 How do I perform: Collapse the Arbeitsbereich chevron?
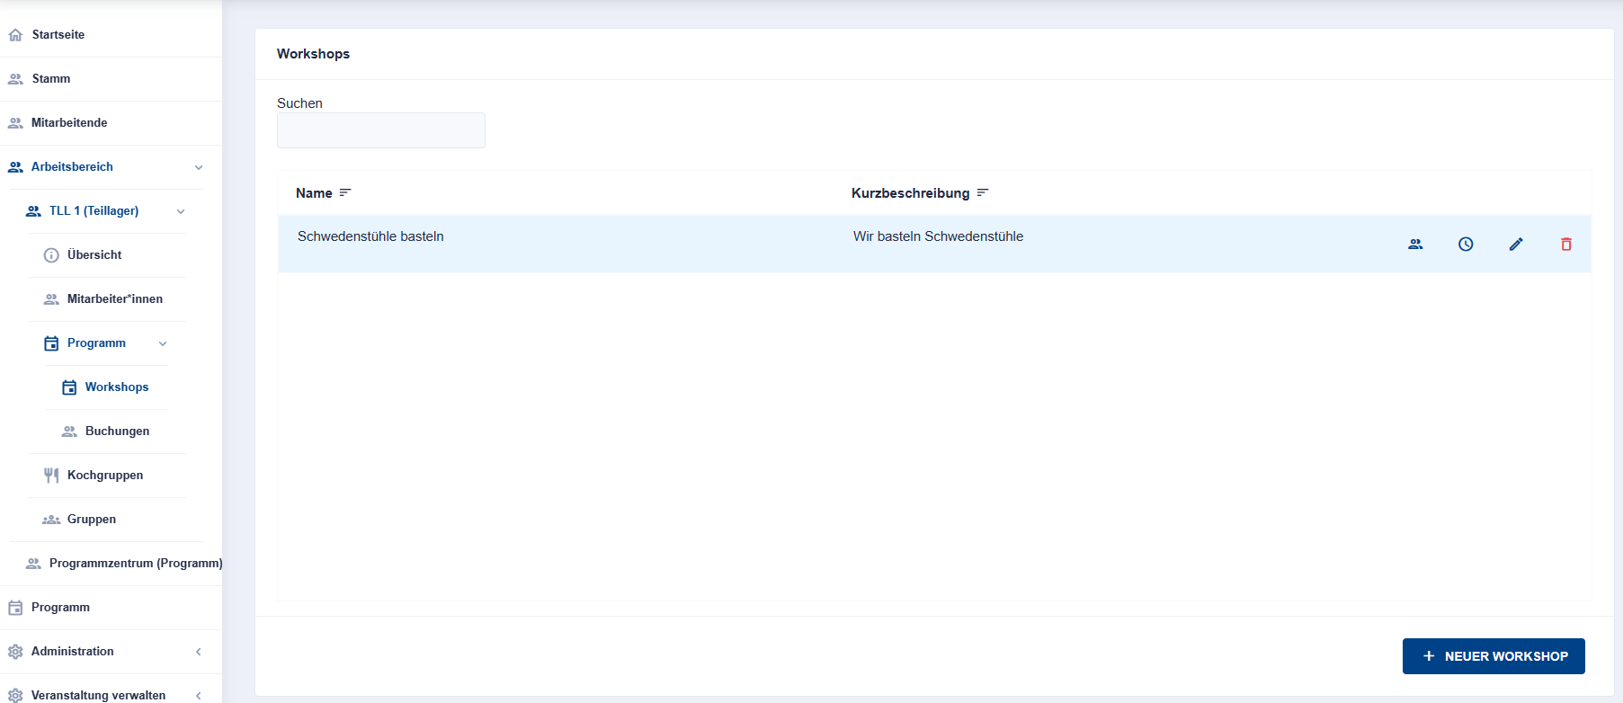(199, 167)
